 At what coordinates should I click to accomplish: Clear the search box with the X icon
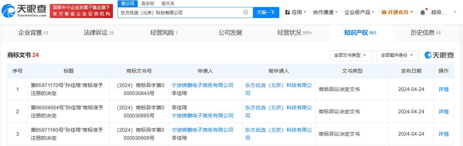point(246,12)
